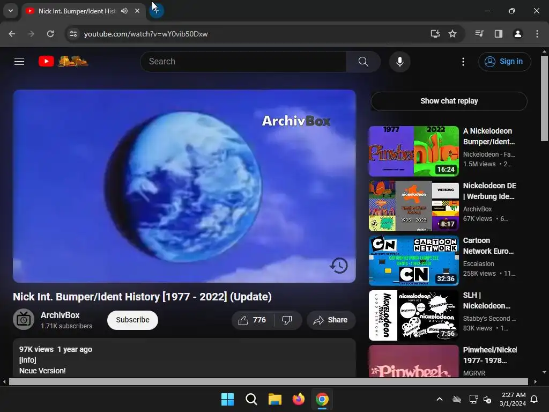The width and height of the screenshot is (549, 412).
Task: Show chat replay
Action: click(449, 101)
